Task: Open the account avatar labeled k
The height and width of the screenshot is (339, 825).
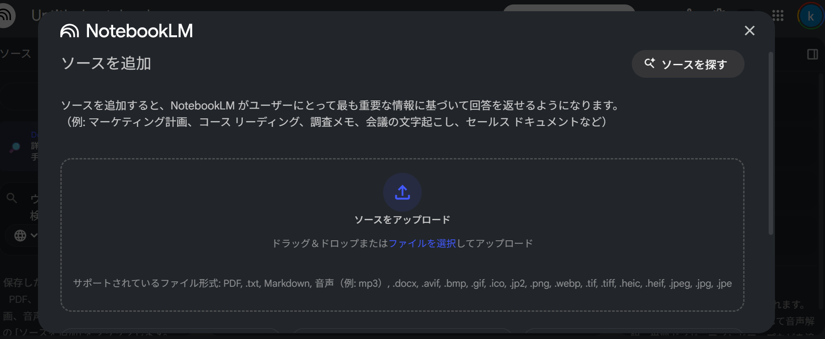Action: tap(810, 16)
